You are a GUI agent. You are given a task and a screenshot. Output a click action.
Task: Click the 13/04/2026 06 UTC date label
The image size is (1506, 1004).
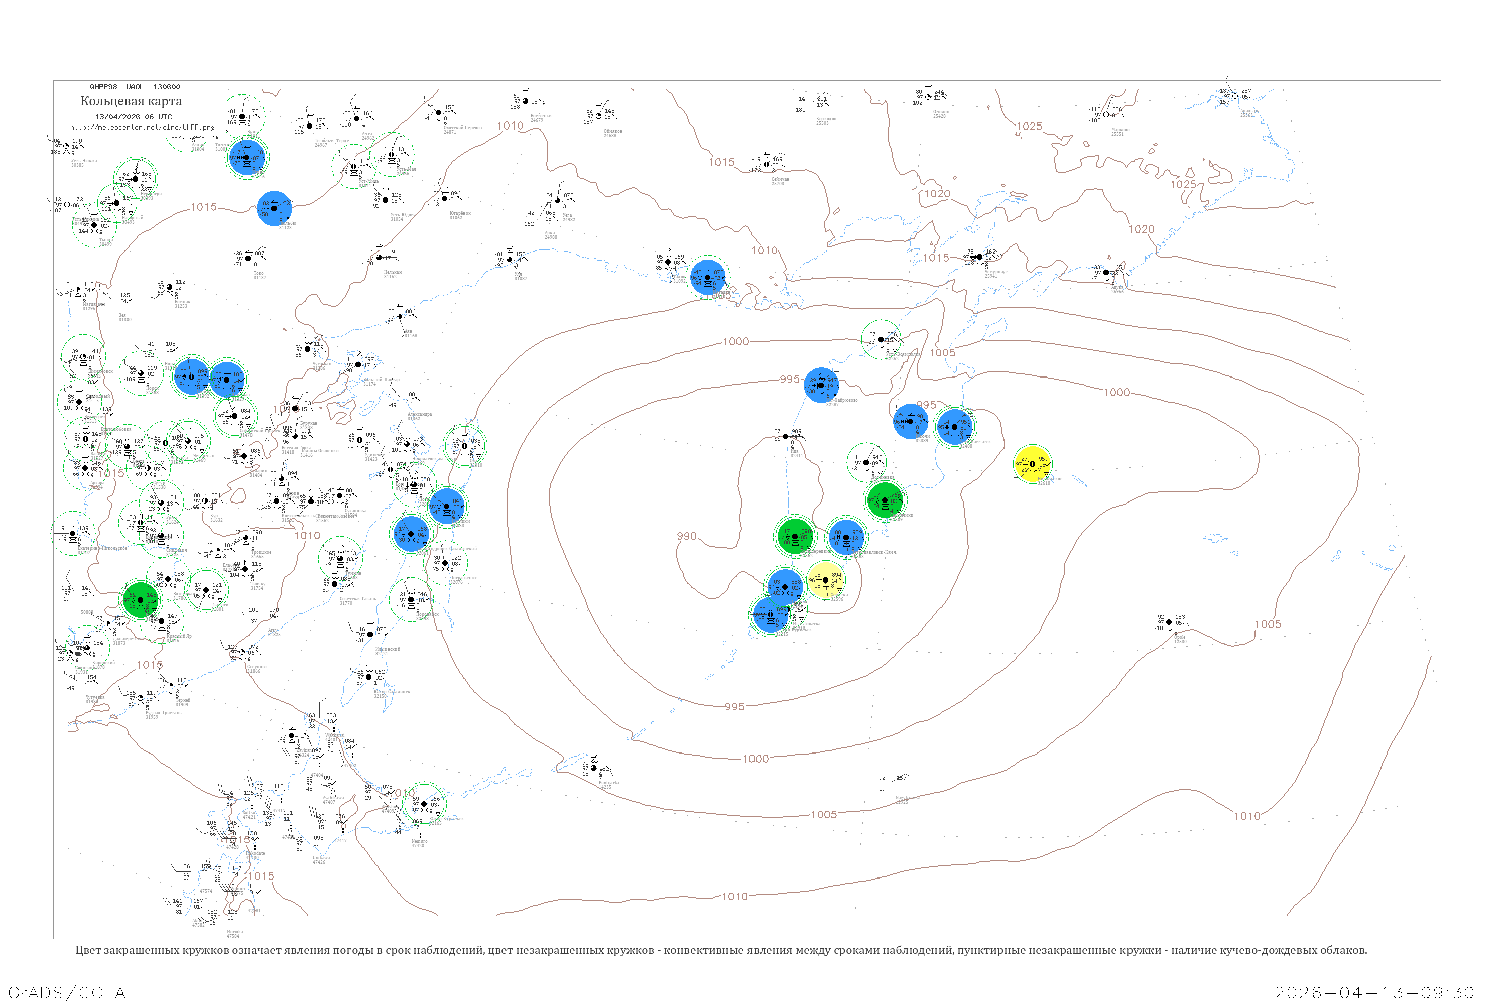click(x=133, y=117)
